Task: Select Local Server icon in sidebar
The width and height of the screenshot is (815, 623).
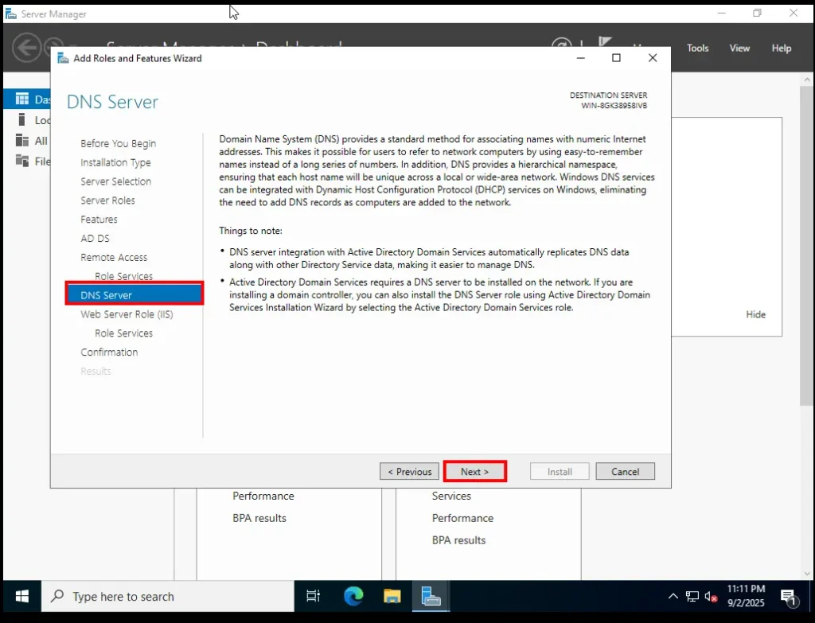Action: pos(21,119)
